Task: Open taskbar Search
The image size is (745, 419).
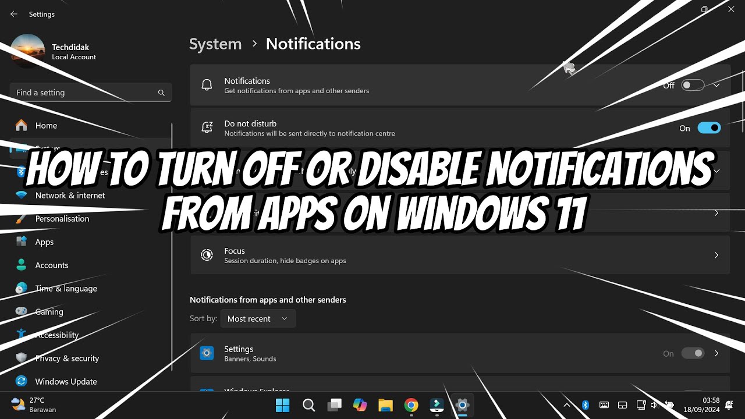Action: pos(308,405)
